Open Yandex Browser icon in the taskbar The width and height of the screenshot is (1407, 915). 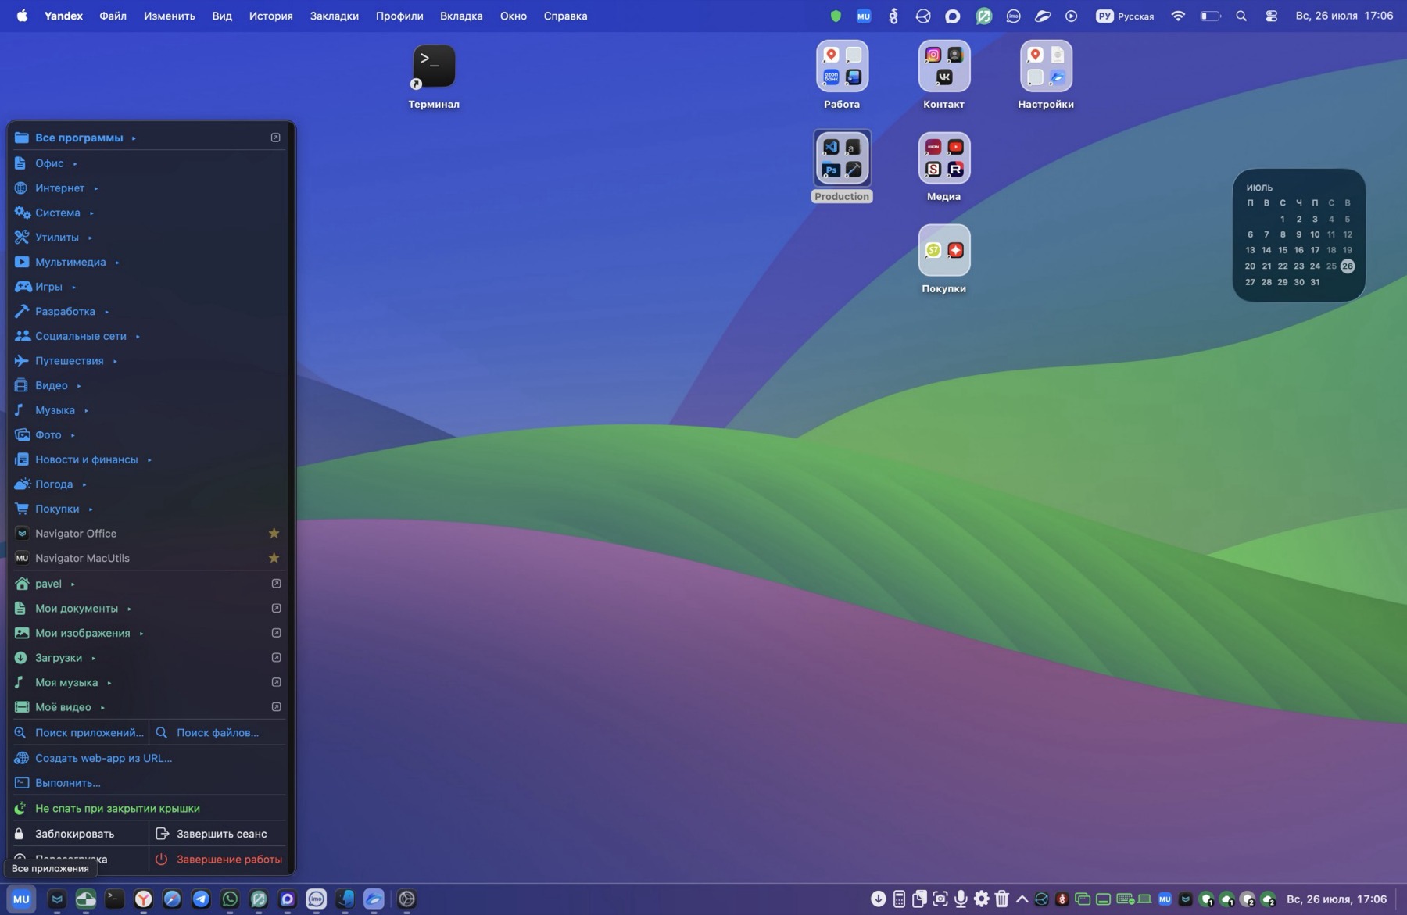click(x=143, y=899)
